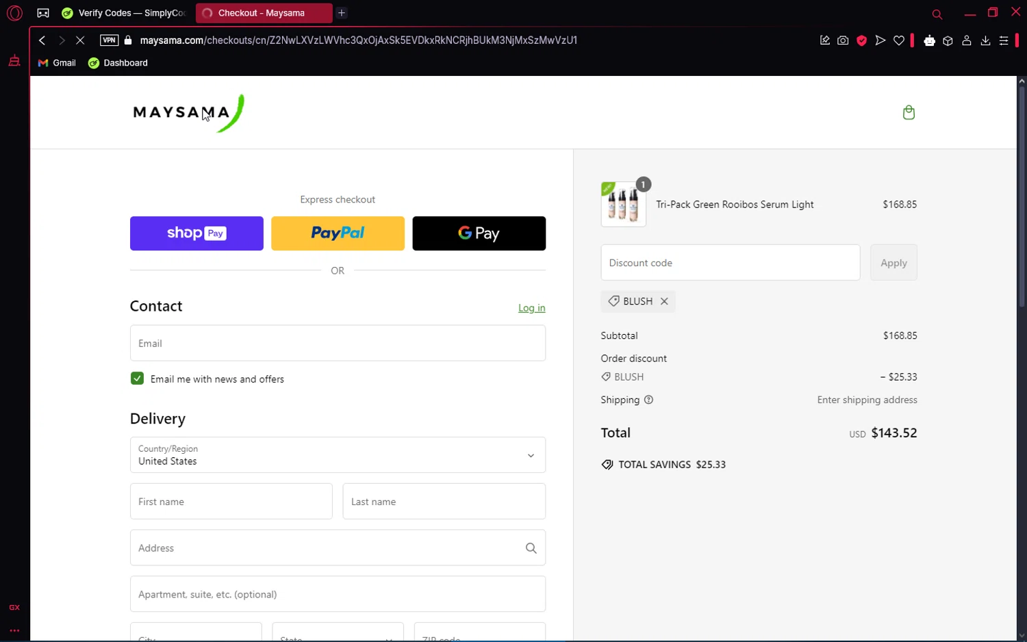
Task: Open the Opera menu logo
Action: coord(14,13)
